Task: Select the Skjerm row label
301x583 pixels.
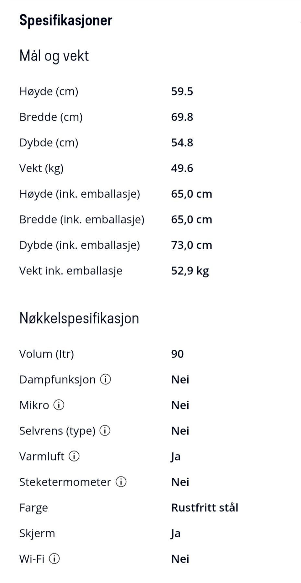Action: pos(37,533)
